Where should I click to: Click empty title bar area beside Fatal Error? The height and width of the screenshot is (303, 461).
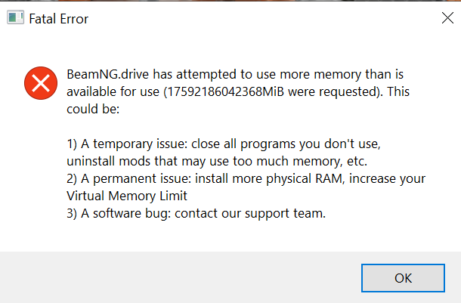265,18
